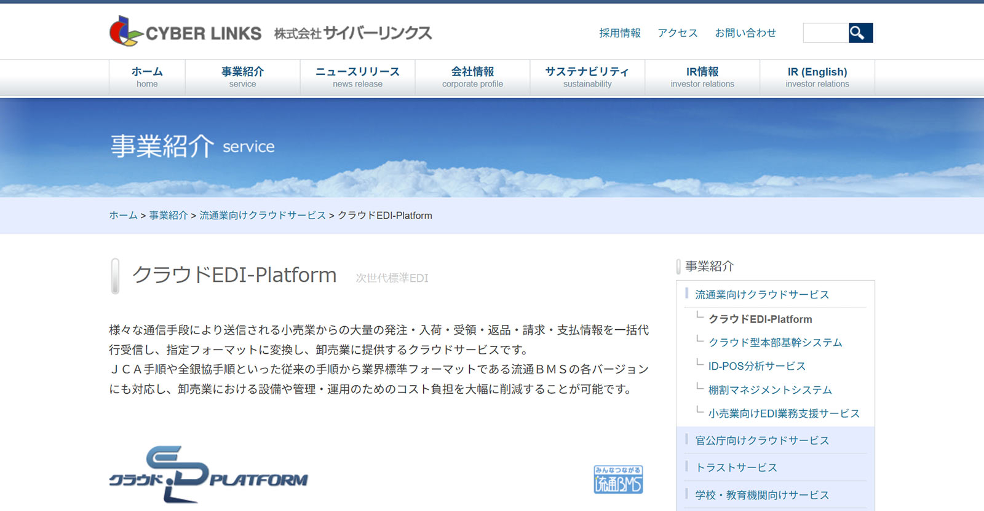
Task: Open ID-POS分析サービス sidebar link
Action: (756, 366)
